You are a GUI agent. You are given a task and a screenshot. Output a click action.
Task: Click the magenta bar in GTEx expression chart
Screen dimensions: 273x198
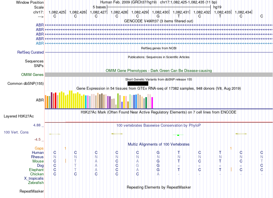click(x=152, y=103)
